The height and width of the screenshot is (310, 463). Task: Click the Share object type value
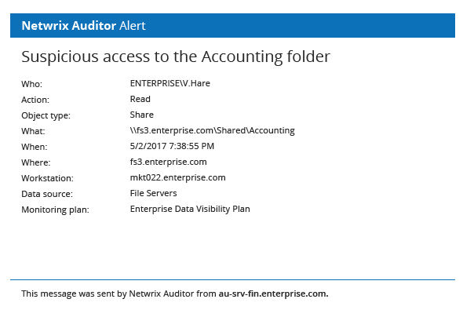[x=142, y=115]
